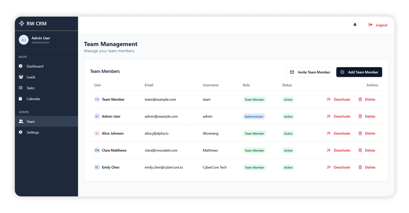This screenshot has width=409, height=213.
Task: Click the TM avatar for Team Member
Action: (97, 99)
